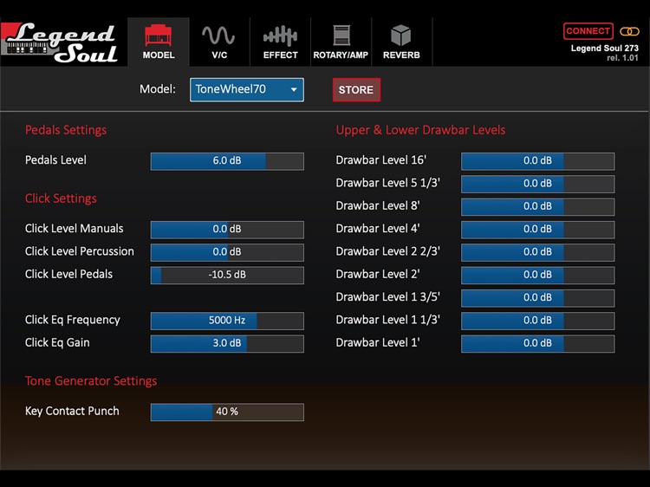Set the Drawbar Level 2' slider

537,275
